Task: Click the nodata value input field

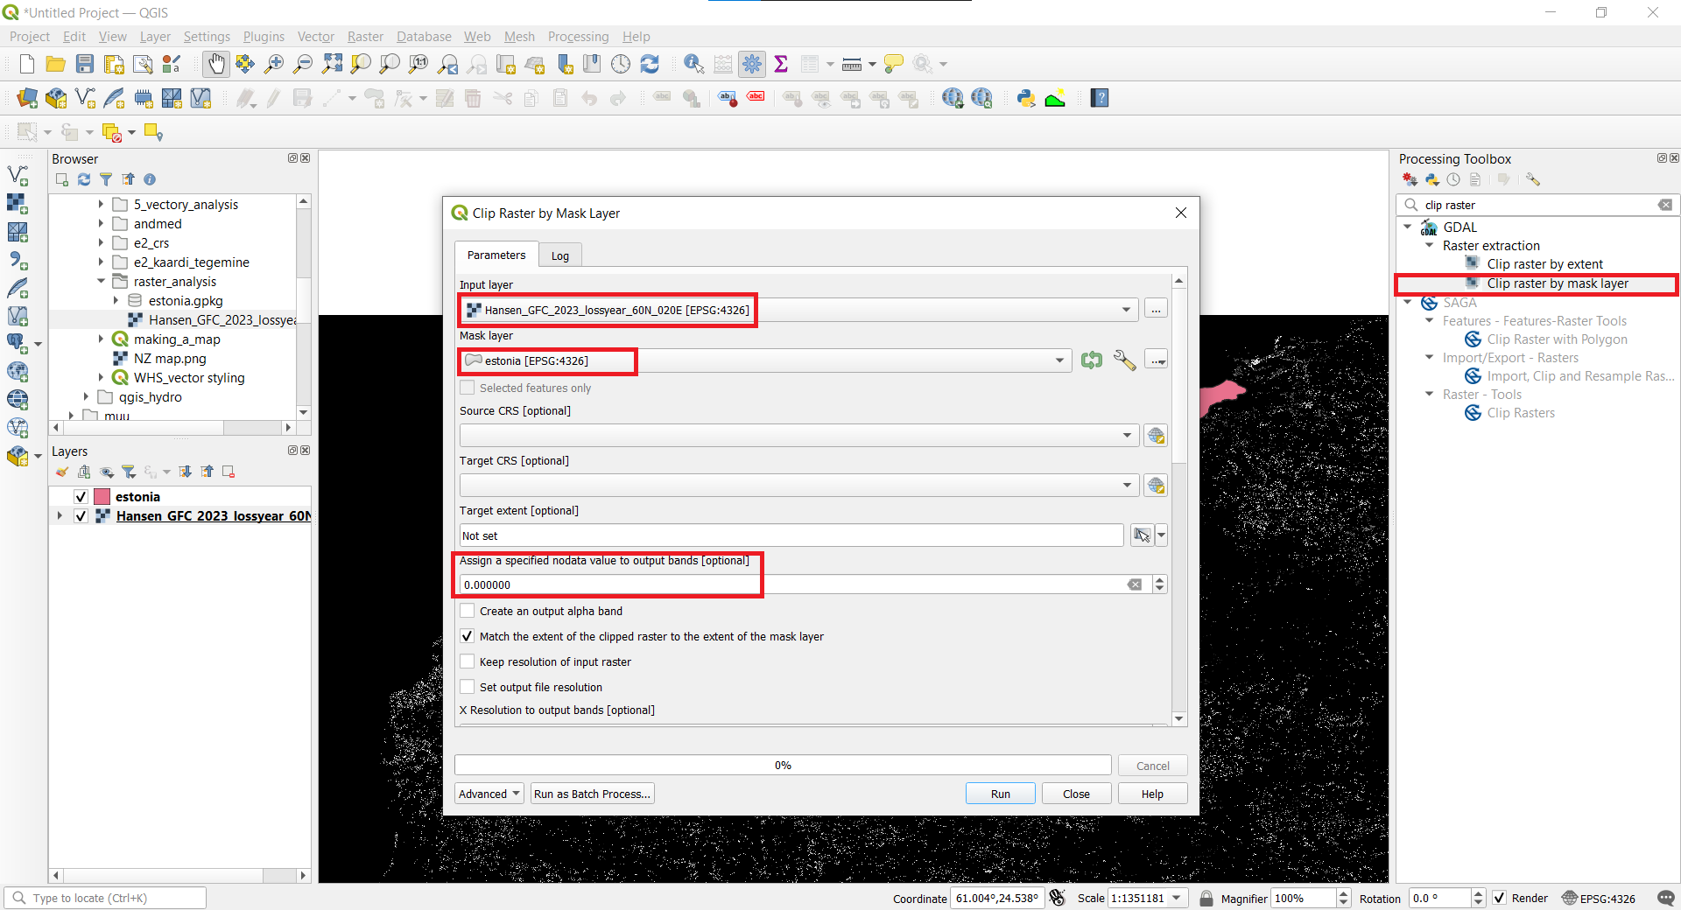Action: point(788,584)
